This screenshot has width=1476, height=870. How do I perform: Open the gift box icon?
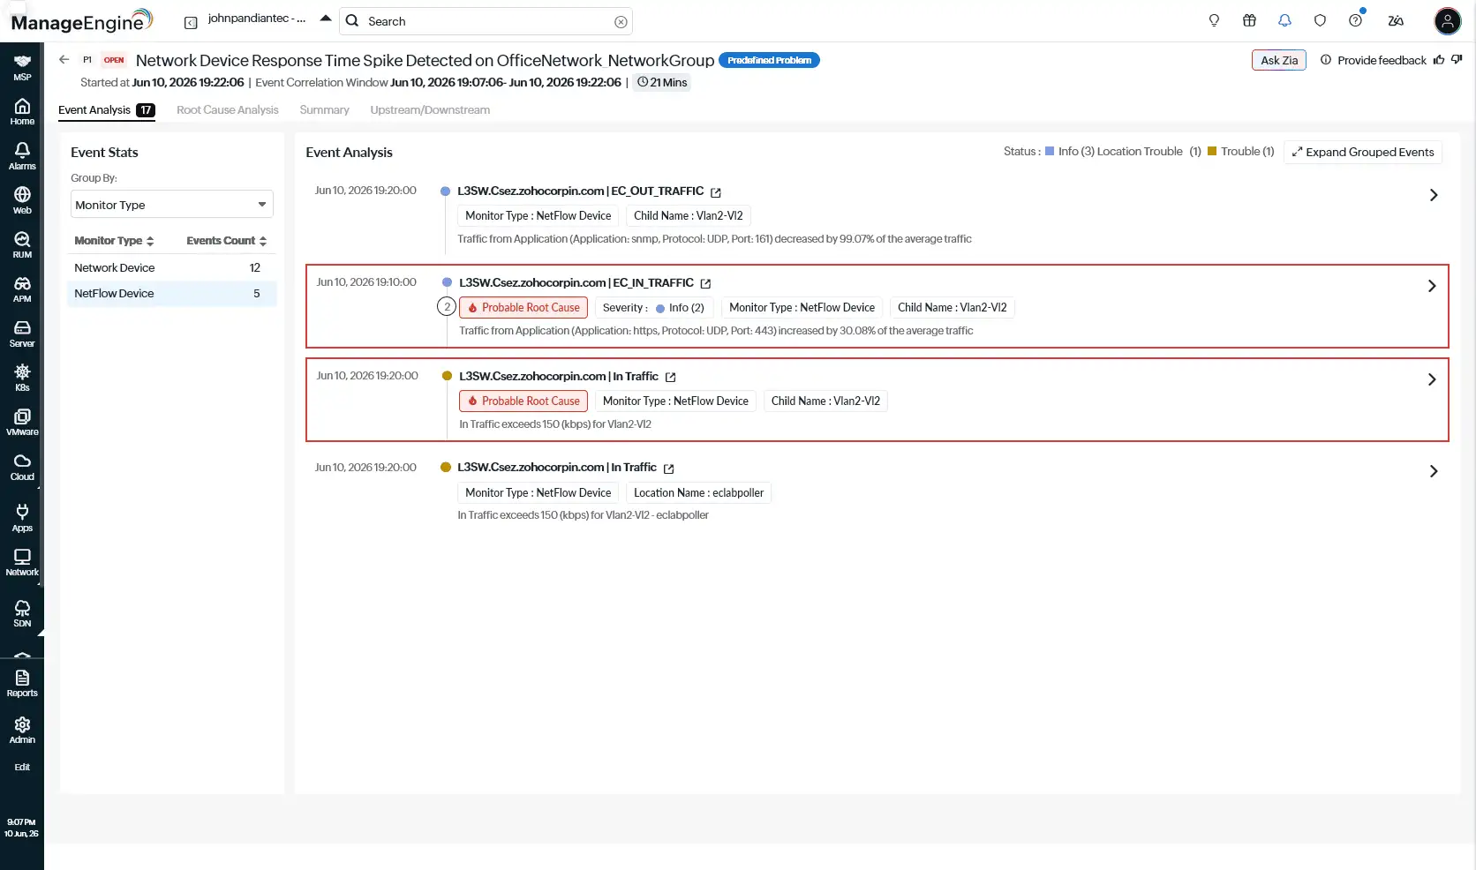[1249, 20]
